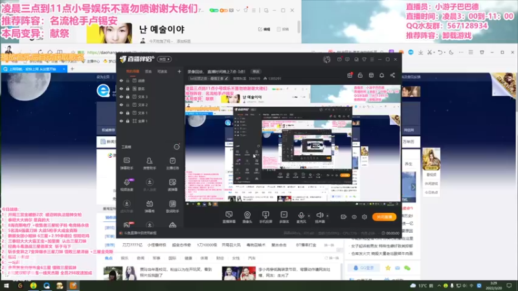This screenshot has width=518, height=291.
Task: Toggle the lock on 文本 3 layer
Action: 128,96
